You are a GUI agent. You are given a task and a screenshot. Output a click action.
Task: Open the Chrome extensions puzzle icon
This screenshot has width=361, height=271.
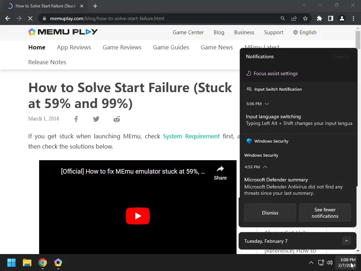tap(319, 18)
